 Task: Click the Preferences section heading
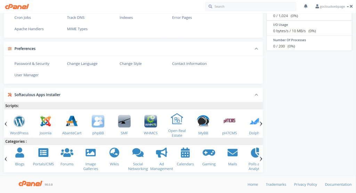coord(25,49)
